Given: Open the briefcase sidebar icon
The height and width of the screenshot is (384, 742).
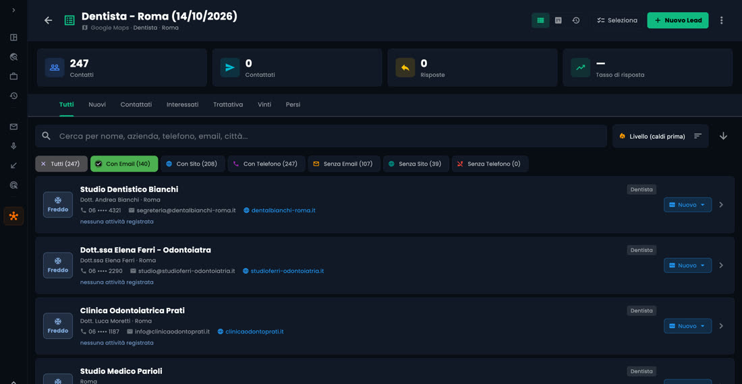Looking at the screenshot, I should click(x=13, y=76).
